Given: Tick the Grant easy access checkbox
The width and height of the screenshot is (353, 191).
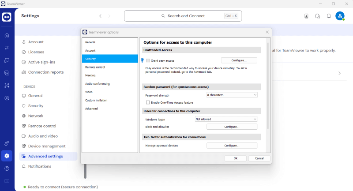Looking at the screenshot, I should pyautogui.click(x=148, y=60).
